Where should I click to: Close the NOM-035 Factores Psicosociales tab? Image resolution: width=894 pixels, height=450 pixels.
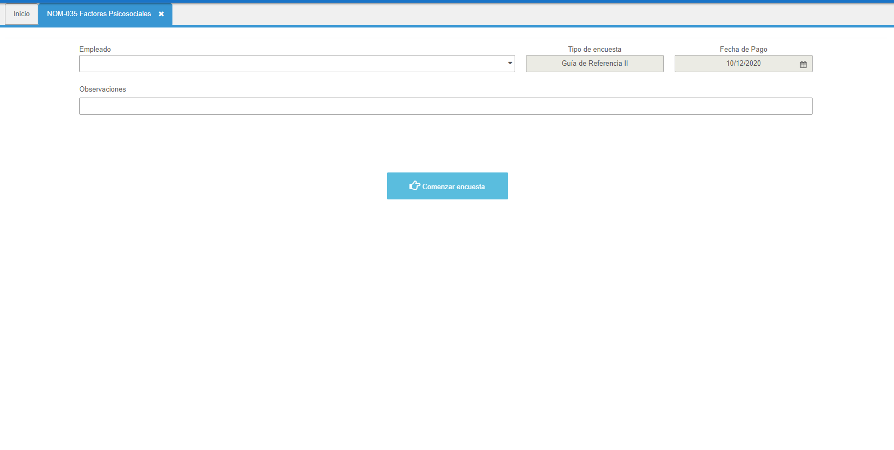tap(161, 14)
